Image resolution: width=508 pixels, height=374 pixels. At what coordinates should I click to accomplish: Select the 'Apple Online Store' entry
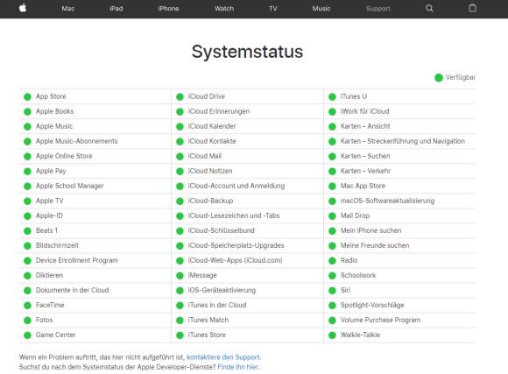64,156
